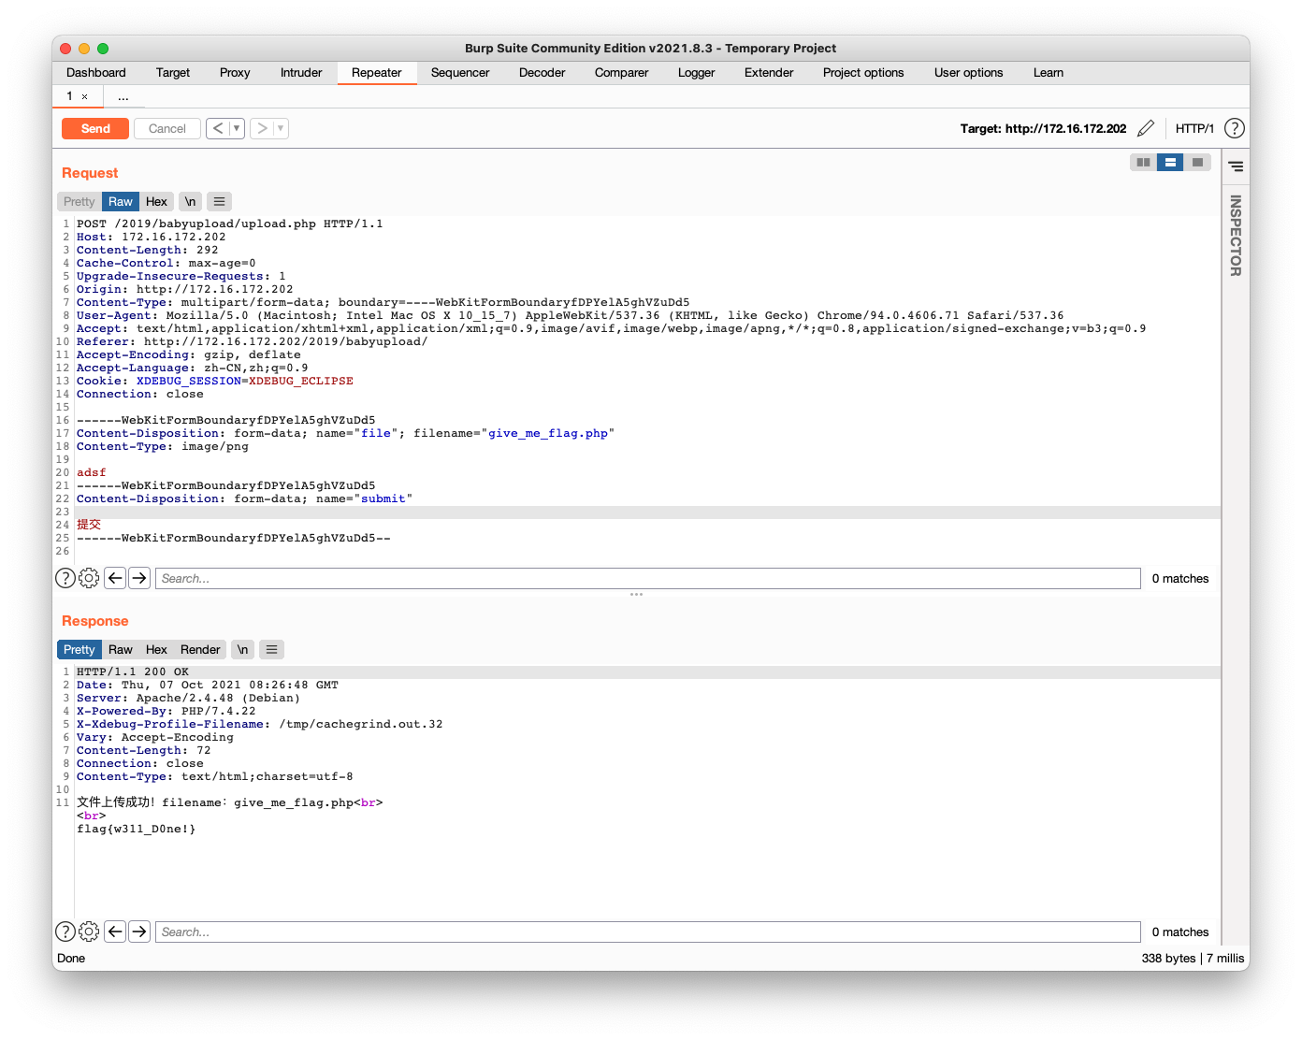
Task: Open the Intruder tab
Action: coord(301,73)
